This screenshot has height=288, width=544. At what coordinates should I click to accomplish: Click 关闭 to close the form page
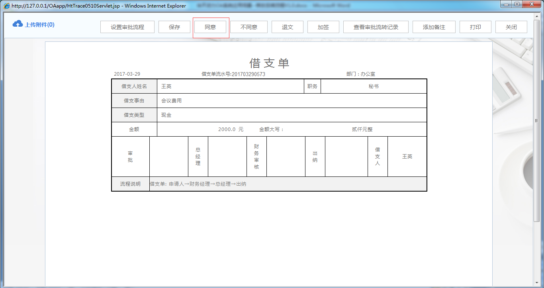click(x=511, y=27)
